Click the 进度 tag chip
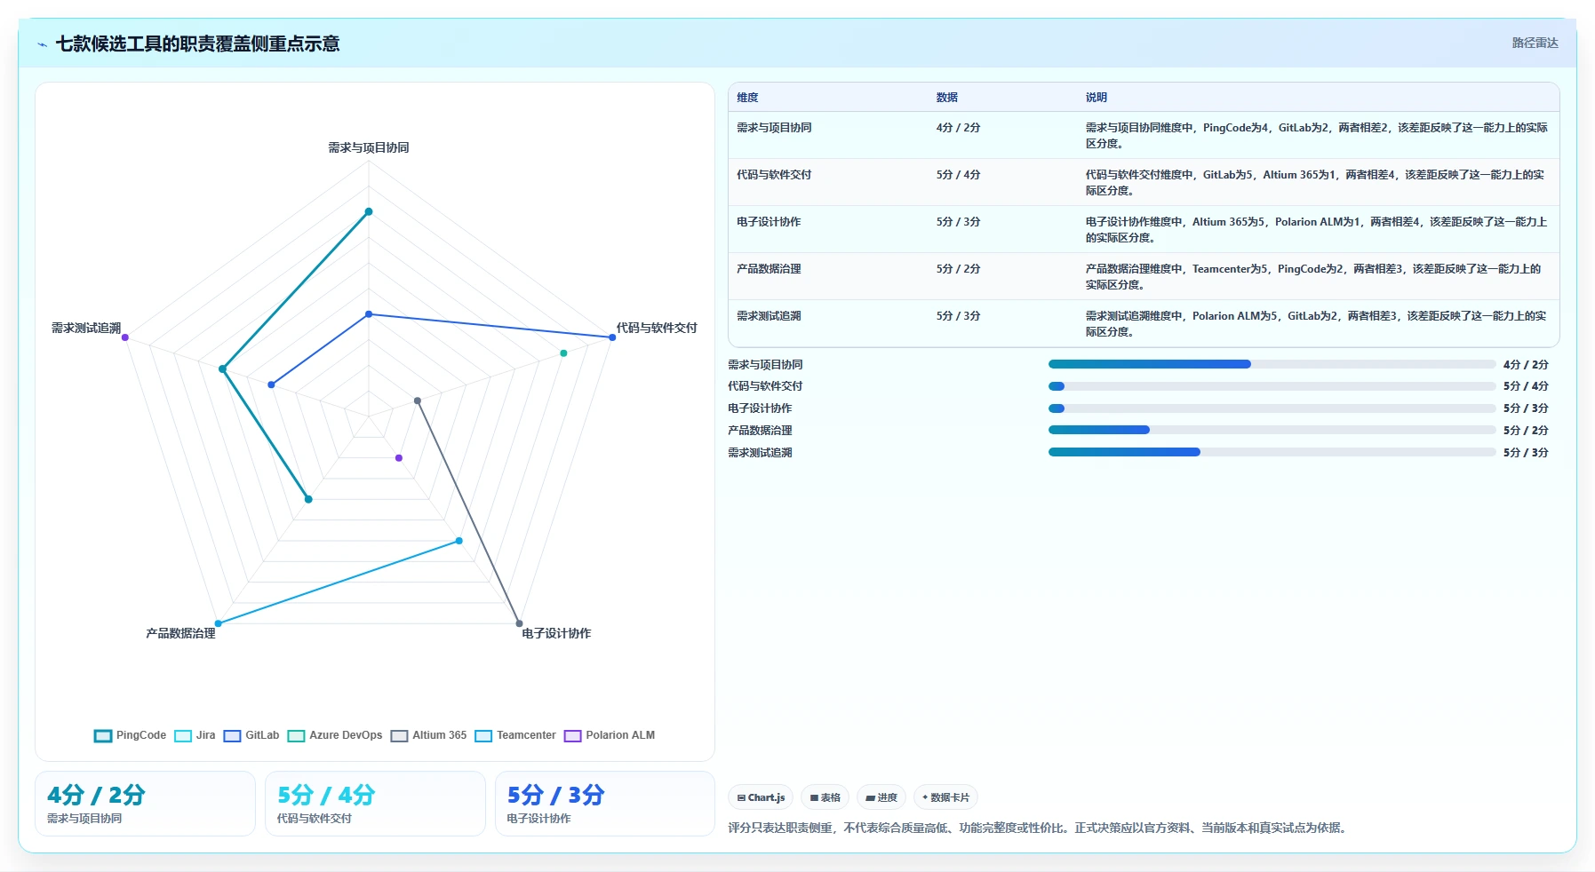The image size is (1595, 872). point(881,797)
